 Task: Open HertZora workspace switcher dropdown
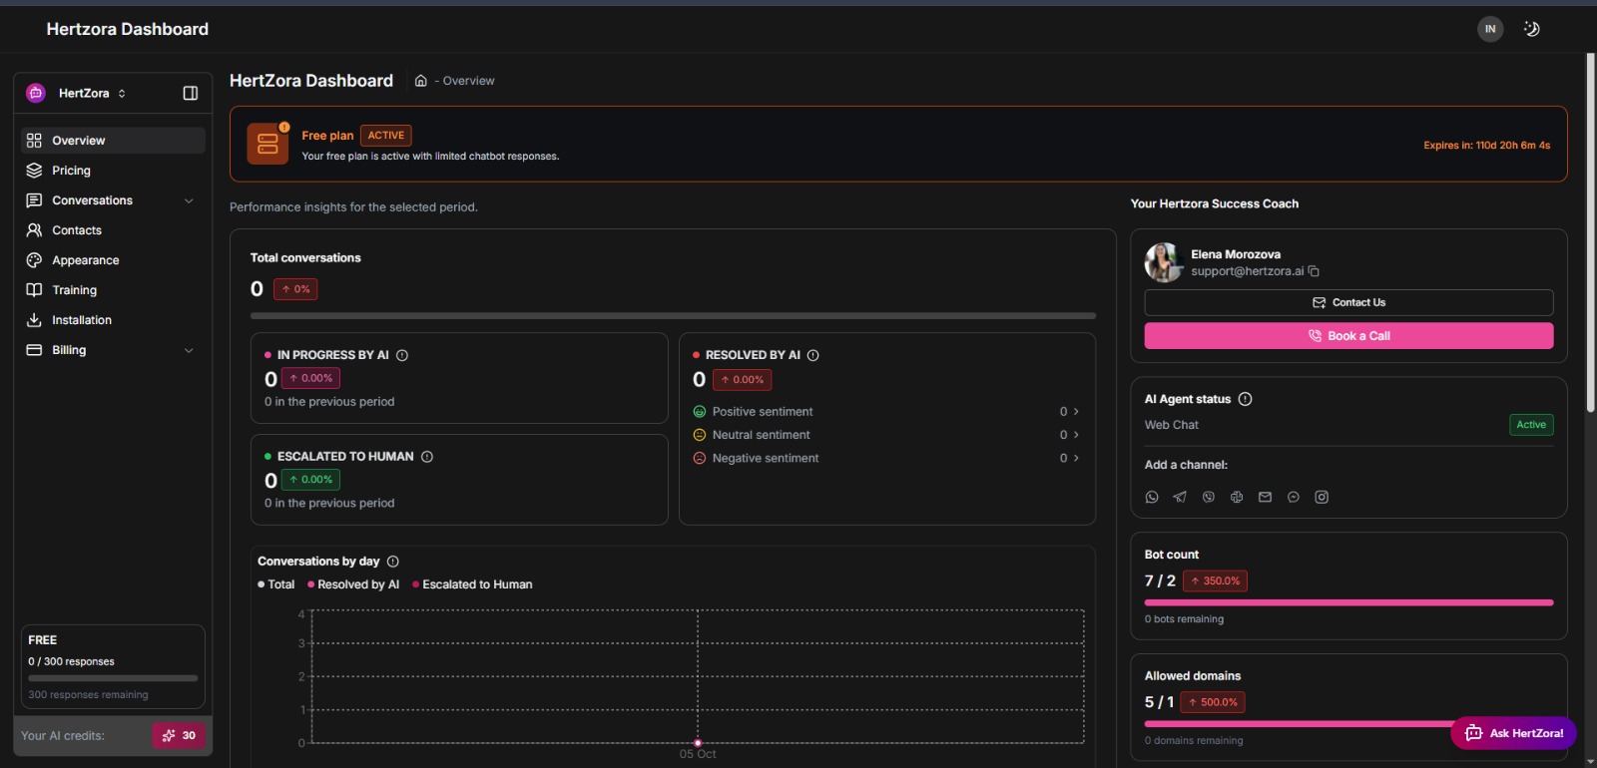coord(78,93)
